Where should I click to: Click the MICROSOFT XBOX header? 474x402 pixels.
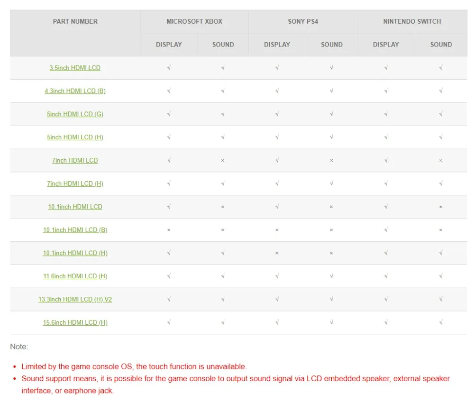point(194,21)
